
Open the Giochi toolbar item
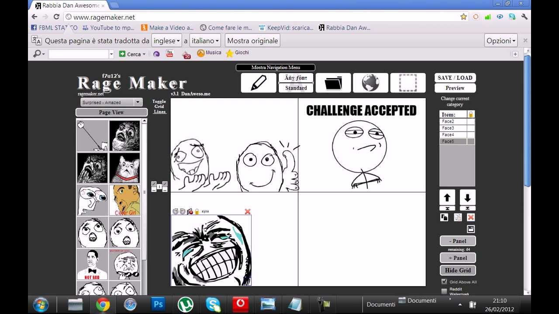(237, 53)
